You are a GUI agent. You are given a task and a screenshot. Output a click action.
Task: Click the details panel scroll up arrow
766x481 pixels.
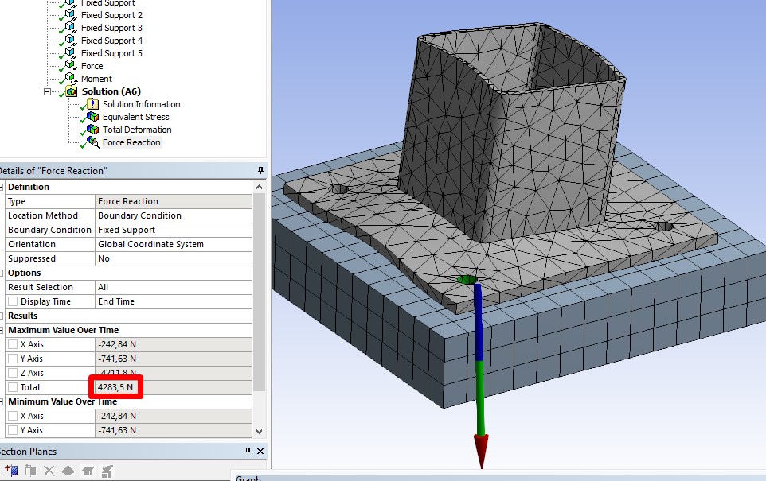[x=260, y=187]
